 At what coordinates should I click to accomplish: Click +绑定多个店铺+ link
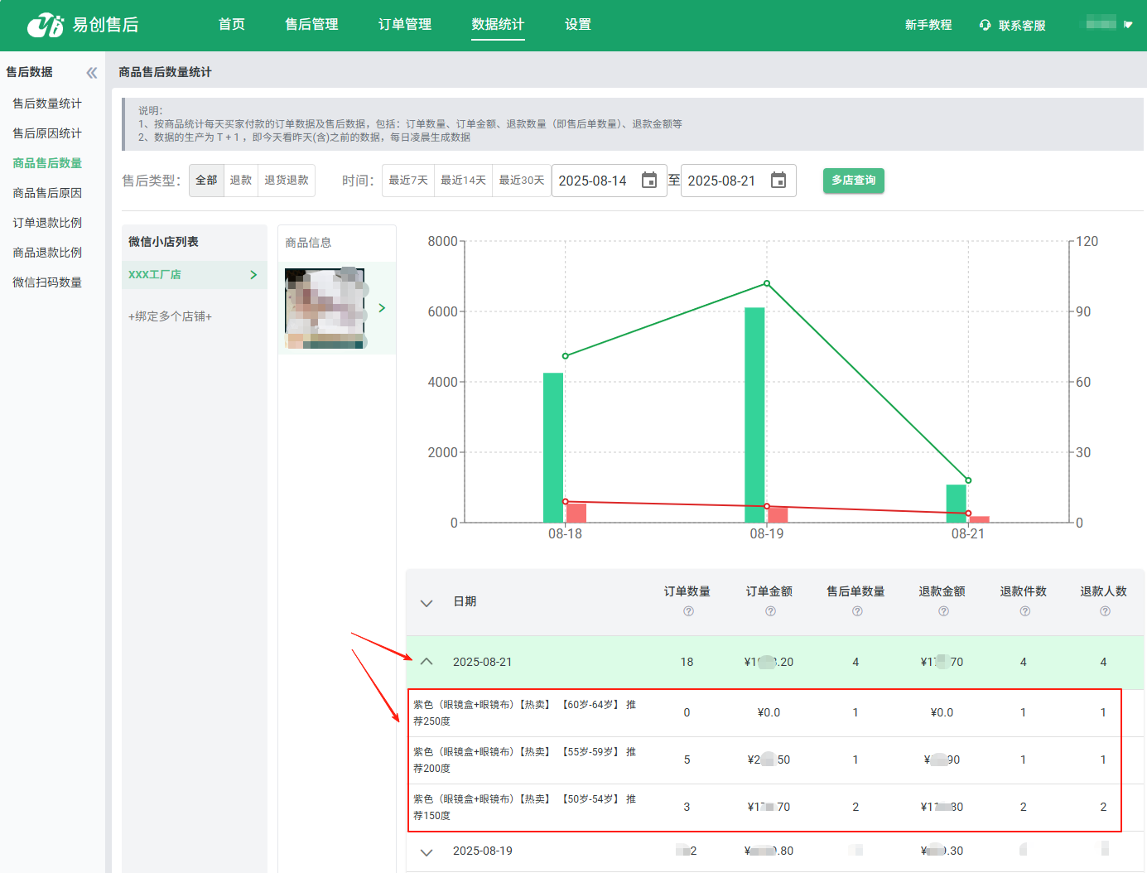coord(170,316)
